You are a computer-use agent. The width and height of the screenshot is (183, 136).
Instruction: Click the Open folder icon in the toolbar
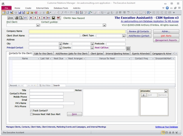(28, 12)
